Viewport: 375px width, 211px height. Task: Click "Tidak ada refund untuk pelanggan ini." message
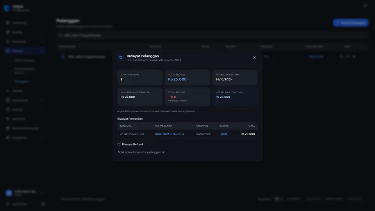click(141, 152)
